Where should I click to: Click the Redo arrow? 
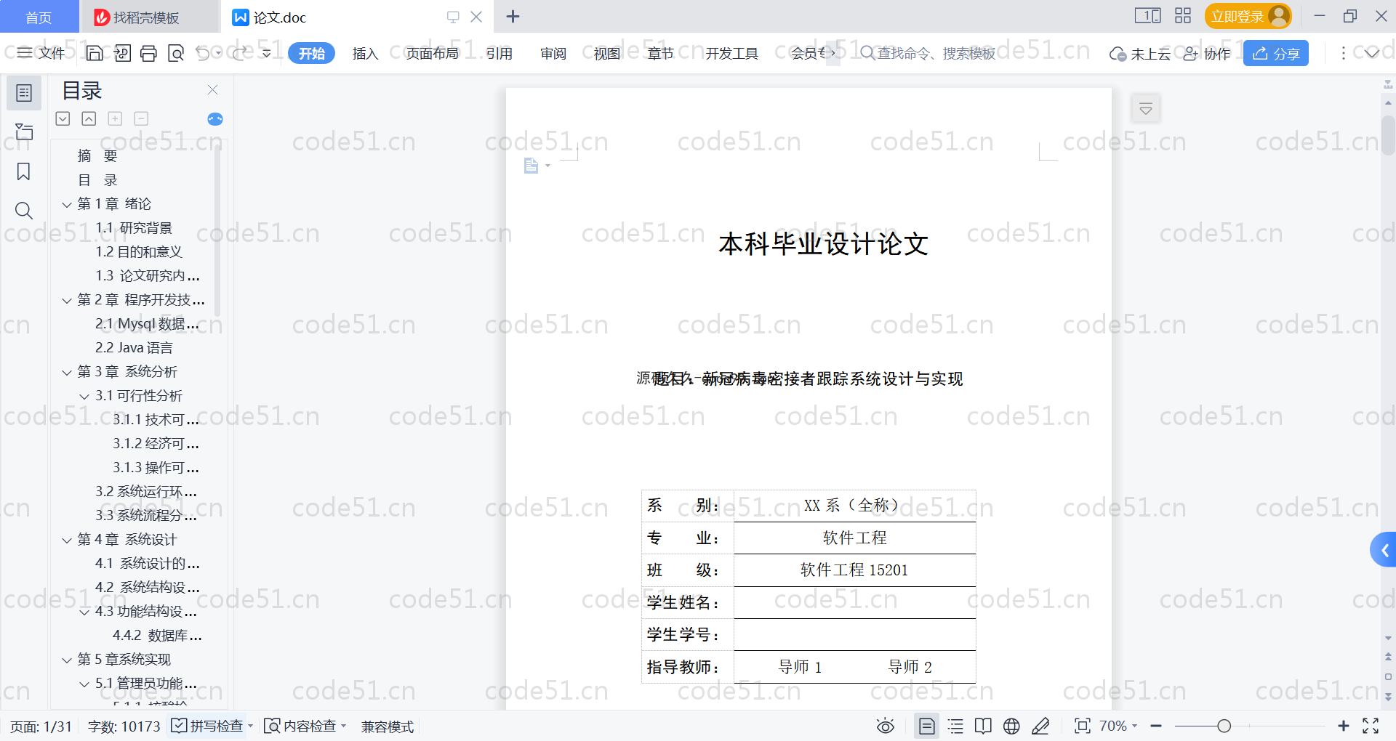[x=240, y=53]
